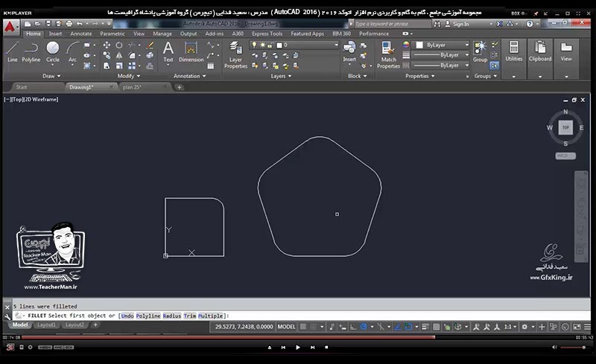Toggle MODEL space button in status bar

(x=286, y=327)
